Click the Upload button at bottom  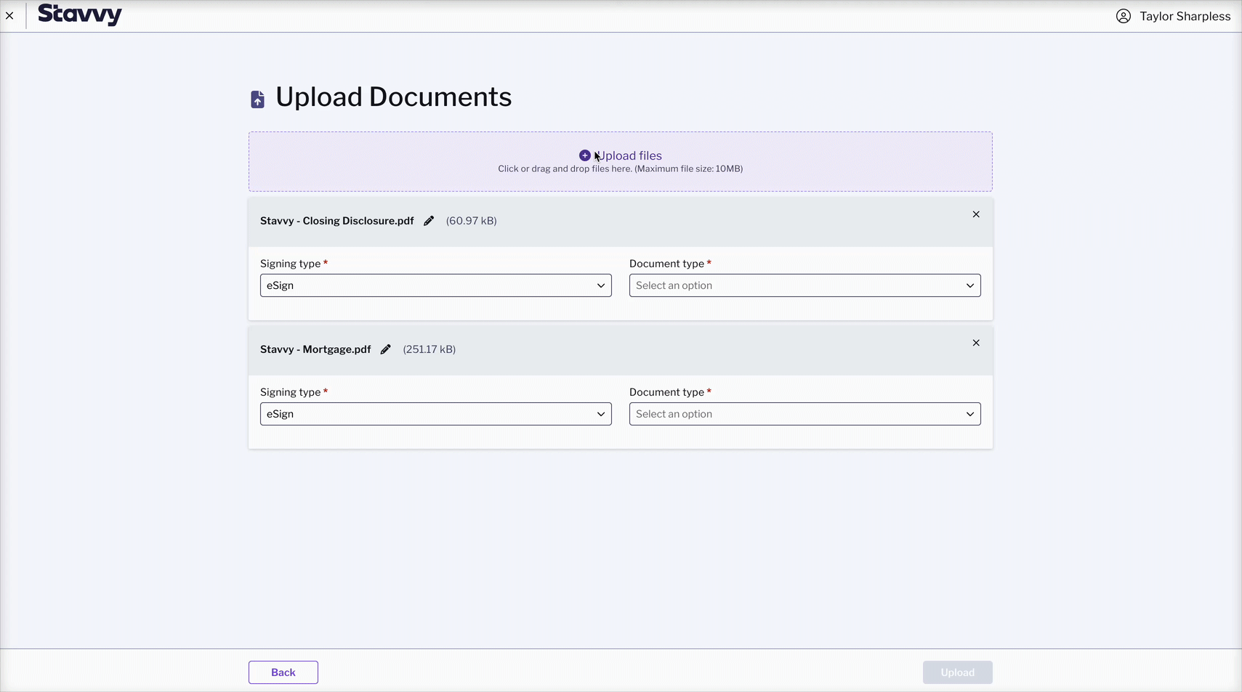(x=957, y=672)
